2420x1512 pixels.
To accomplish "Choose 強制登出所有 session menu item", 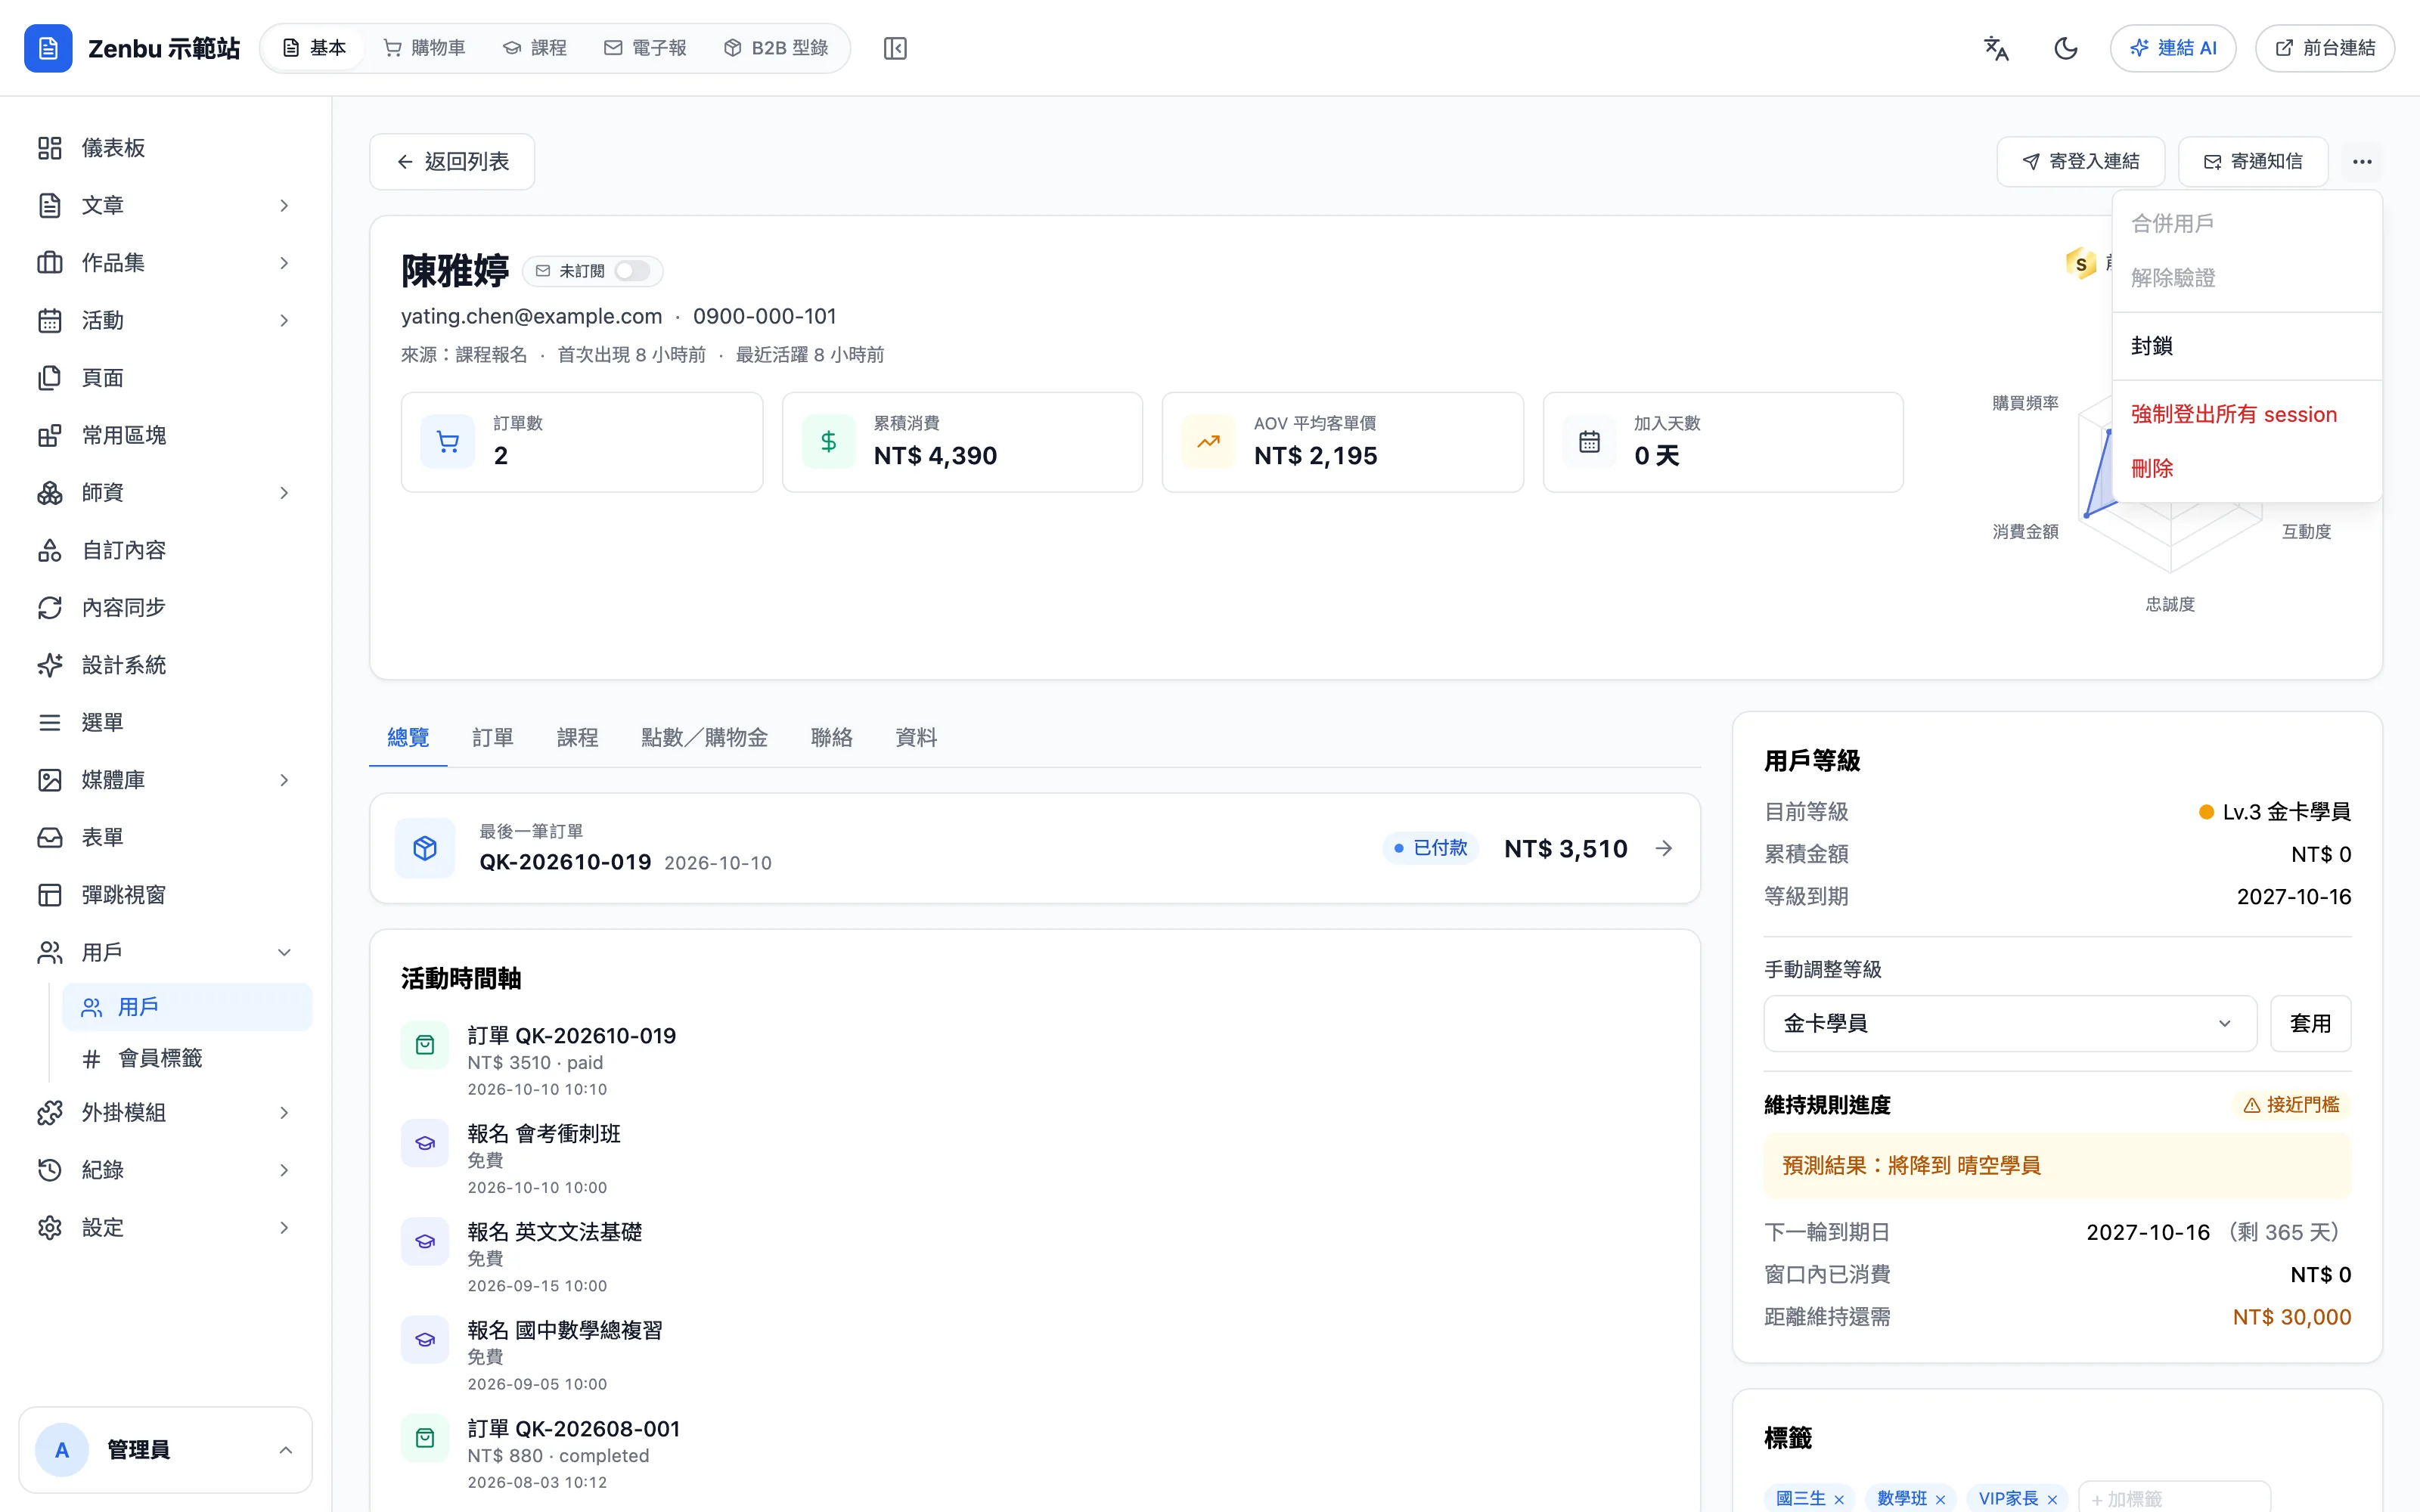I will pyautogui.click(x=2247, y=414).
